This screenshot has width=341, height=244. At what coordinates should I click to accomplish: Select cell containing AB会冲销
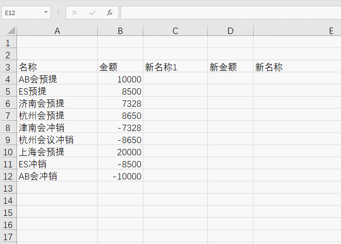pos(57,176)
